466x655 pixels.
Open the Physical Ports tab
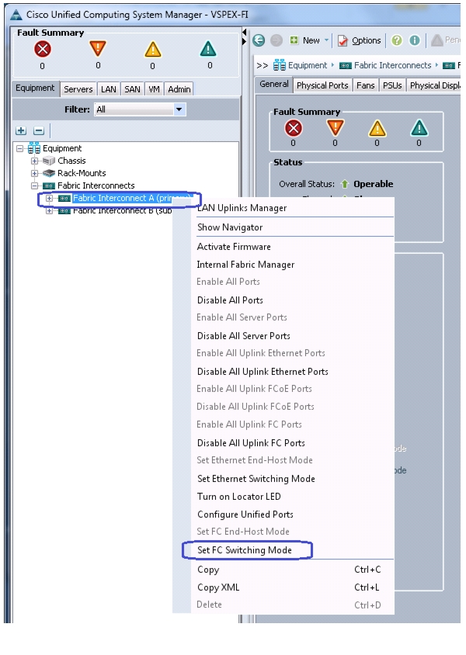[x=322, y=85]
